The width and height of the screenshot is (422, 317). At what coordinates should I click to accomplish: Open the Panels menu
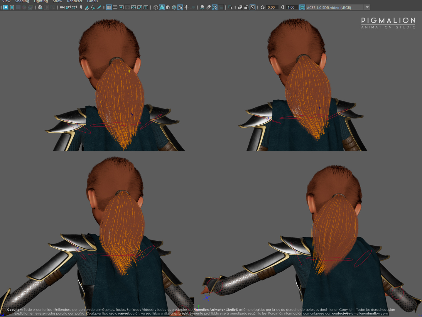tap(92, 1)
